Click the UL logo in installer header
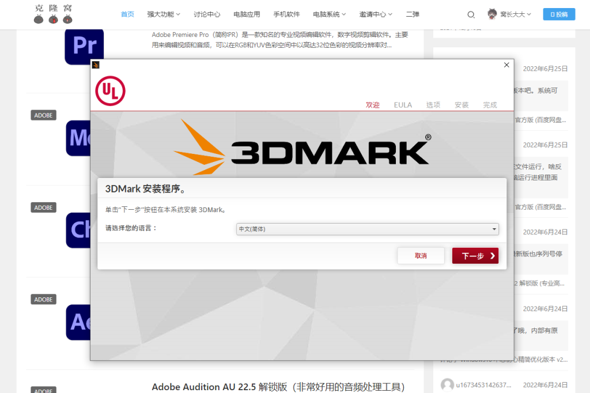Viewport: 590px width, 393px height. coord(110,90)
